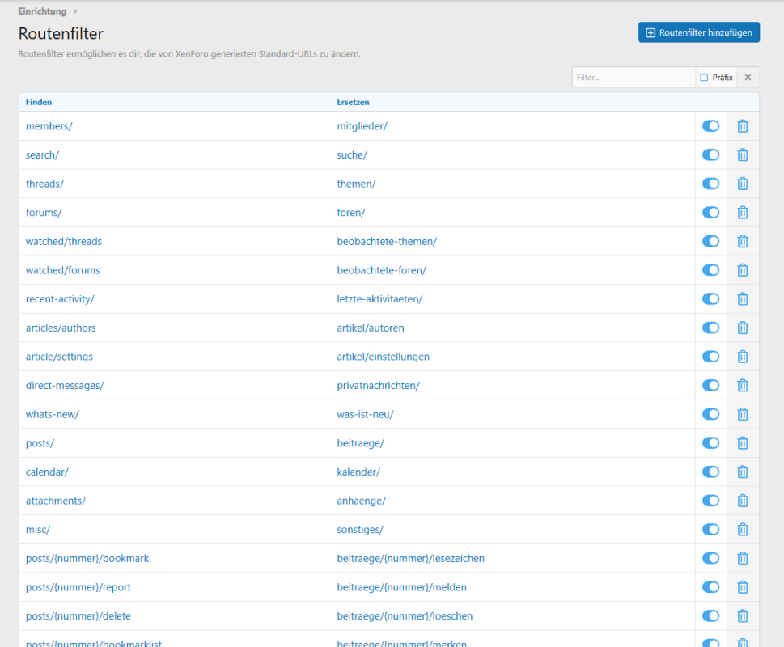This screenshot has height=647, width=784.
Task: Click the beobachtete-themen/ replacement text
Action: pos(387,241)
